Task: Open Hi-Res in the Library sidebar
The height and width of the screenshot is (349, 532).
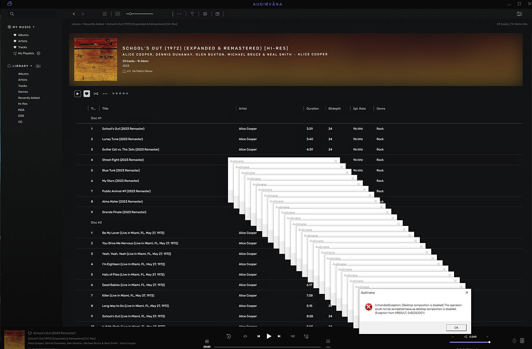Action: click(x=23, y=104)
